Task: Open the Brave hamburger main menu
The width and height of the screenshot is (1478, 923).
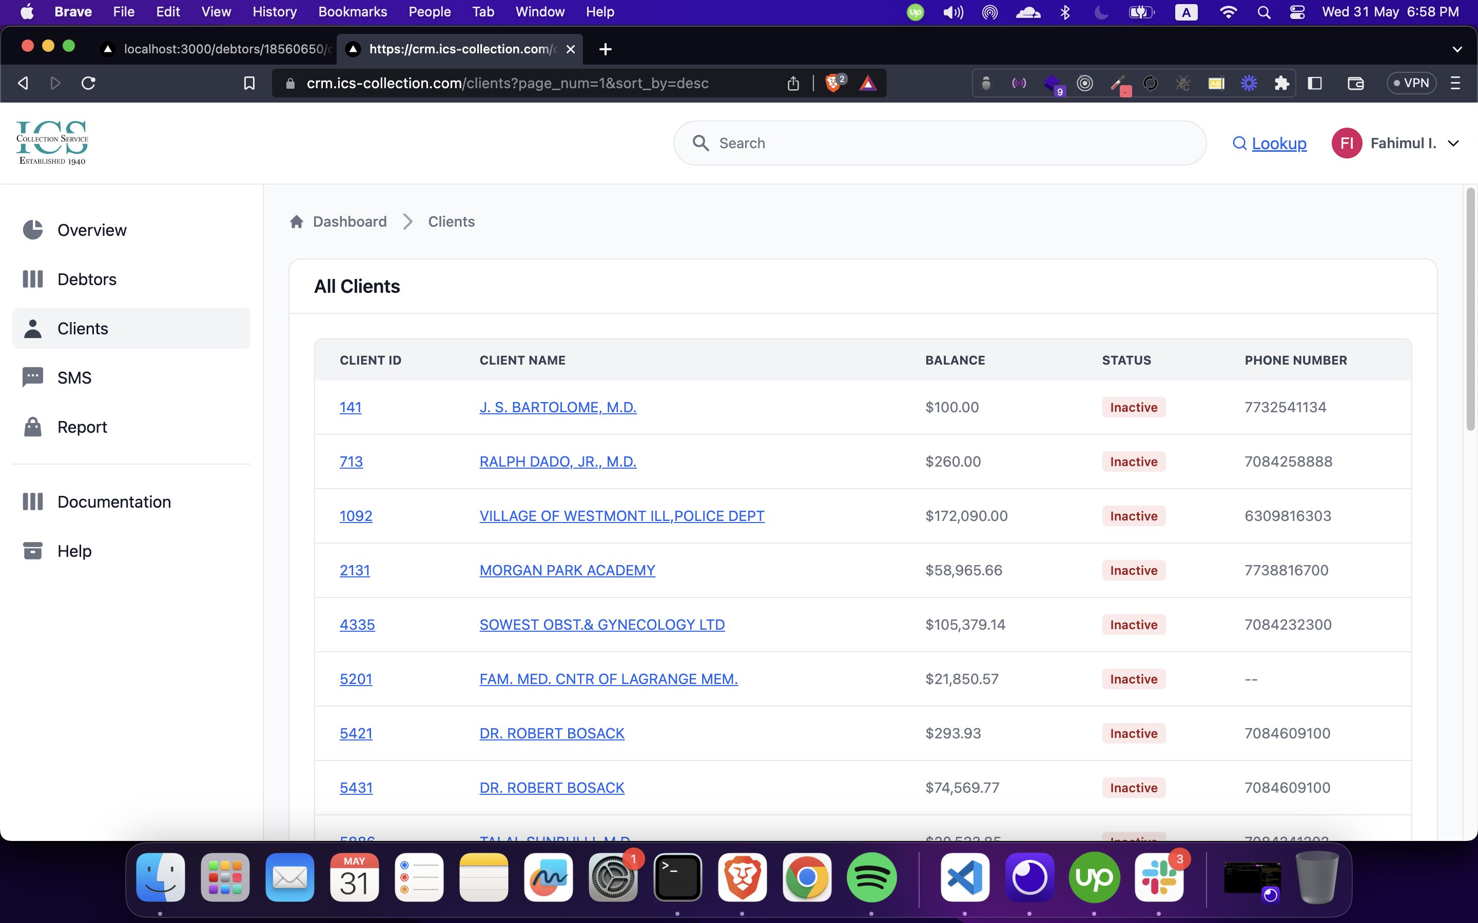Action: 1455,83
